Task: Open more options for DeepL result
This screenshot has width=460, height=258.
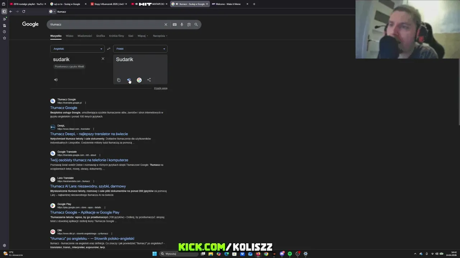Action: tap(93, 129)
